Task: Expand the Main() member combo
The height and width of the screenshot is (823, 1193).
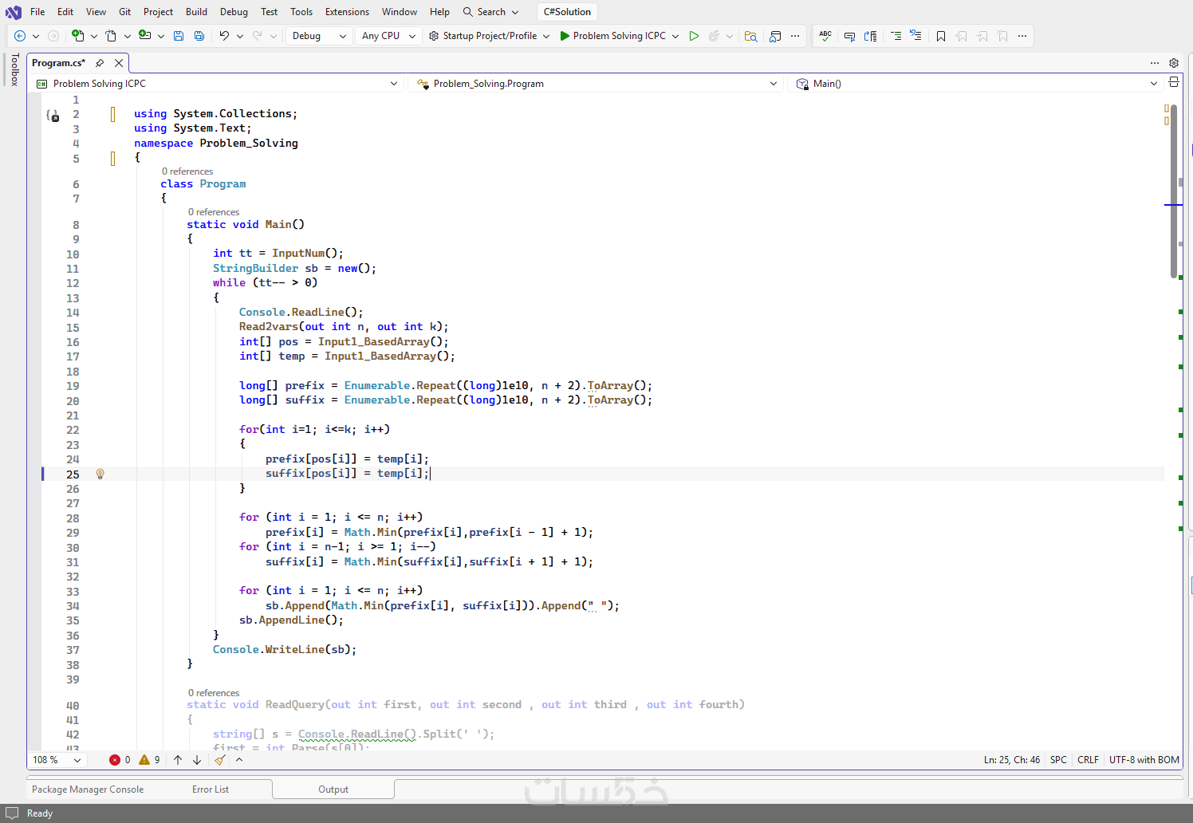Action: (977, 84)
